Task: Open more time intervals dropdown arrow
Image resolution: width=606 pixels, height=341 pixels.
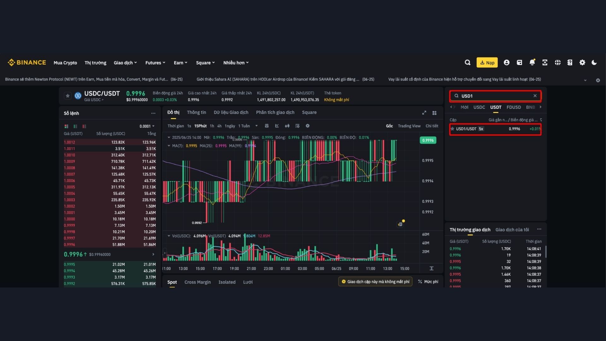Action: click(x=256, y=126)
